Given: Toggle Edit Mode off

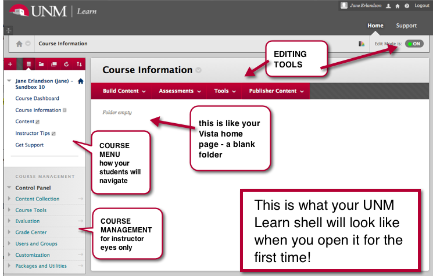Looking at the screenshot, I should point(414,44).
